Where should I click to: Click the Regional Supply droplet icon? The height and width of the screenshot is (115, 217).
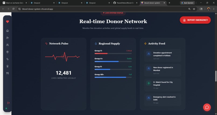coord(96,44)
